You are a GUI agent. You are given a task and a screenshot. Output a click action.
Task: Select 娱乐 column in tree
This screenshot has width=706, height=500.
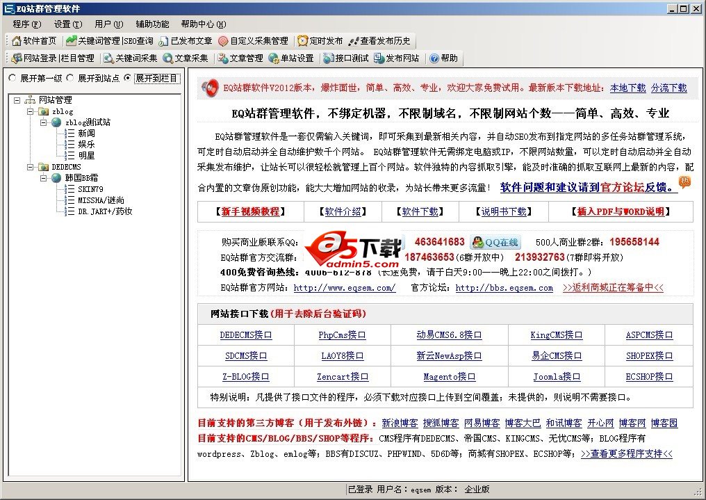[86, 144]
